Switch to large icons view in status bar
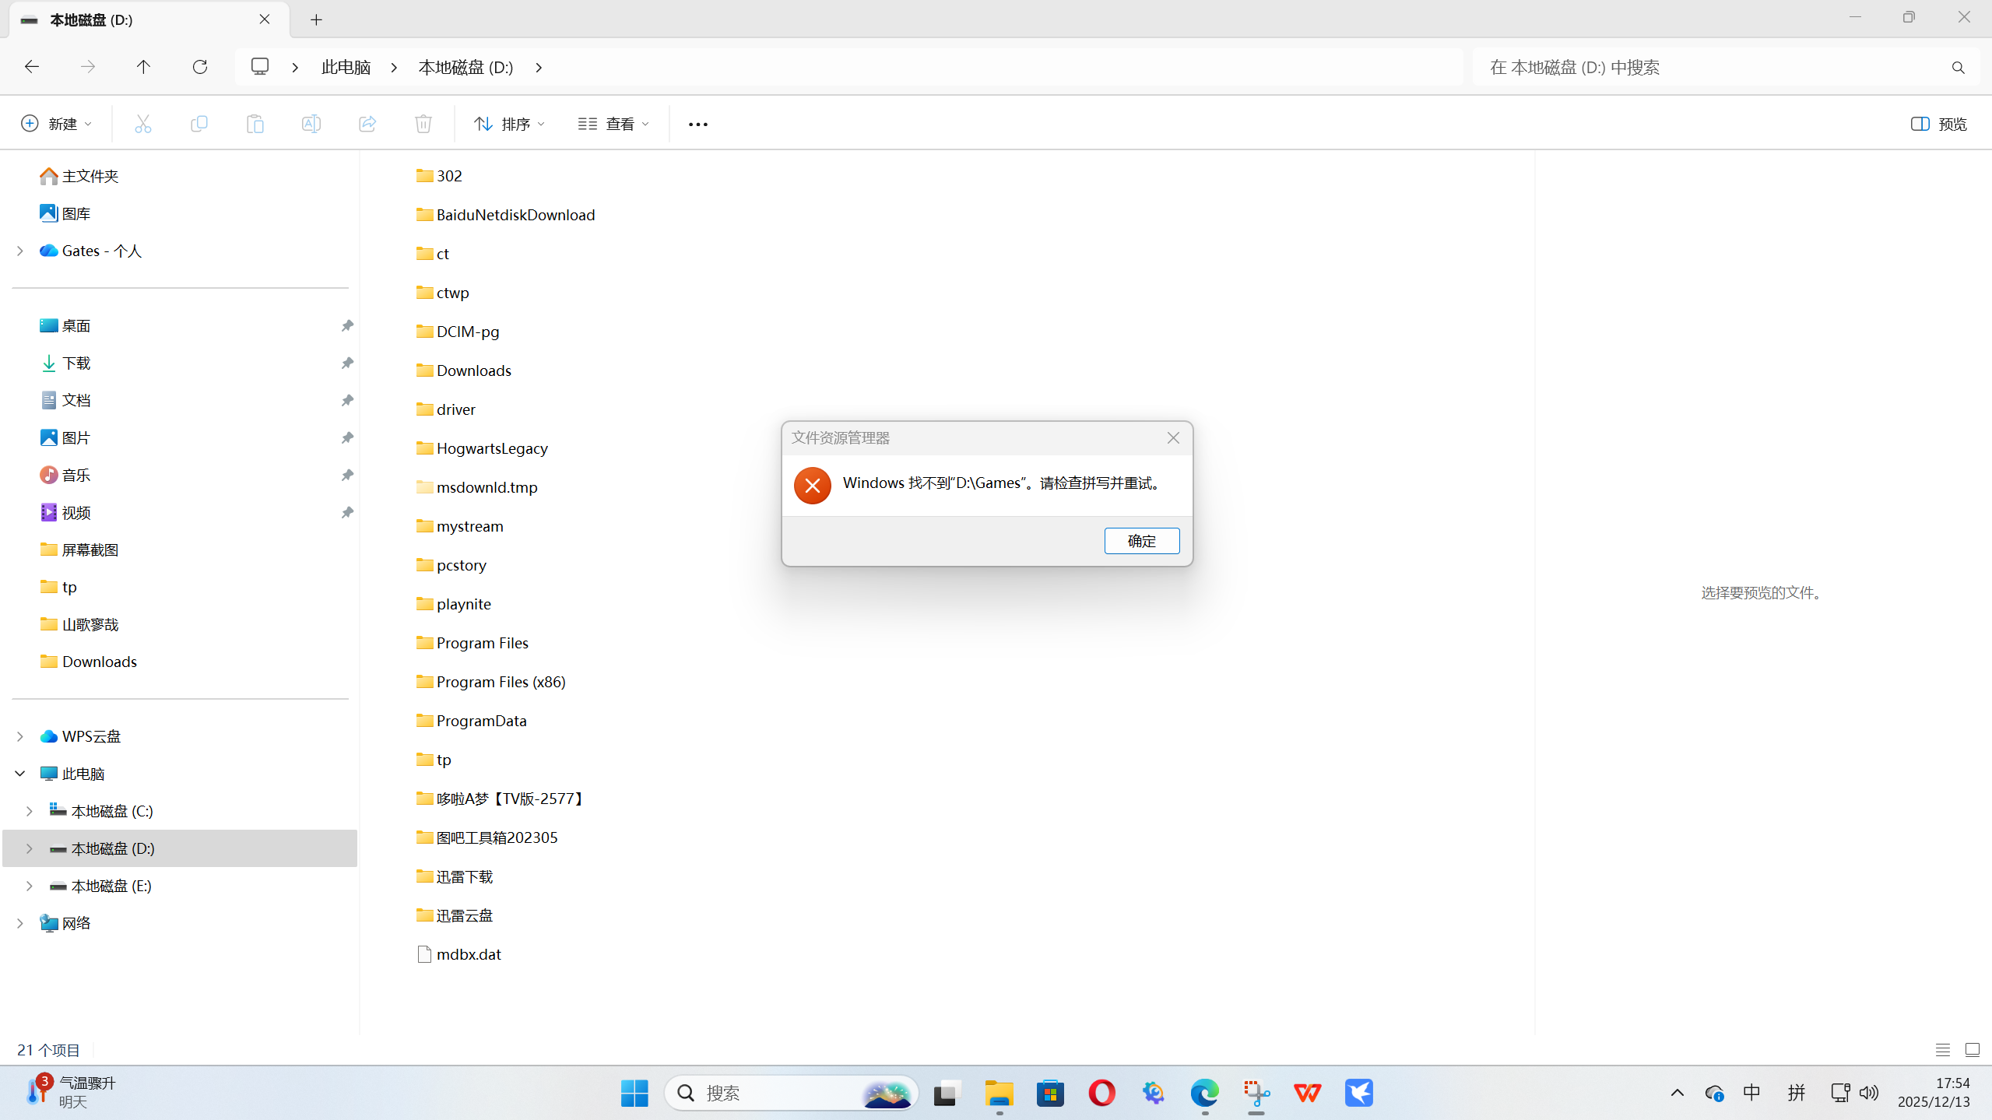 coord(1974,1049)
